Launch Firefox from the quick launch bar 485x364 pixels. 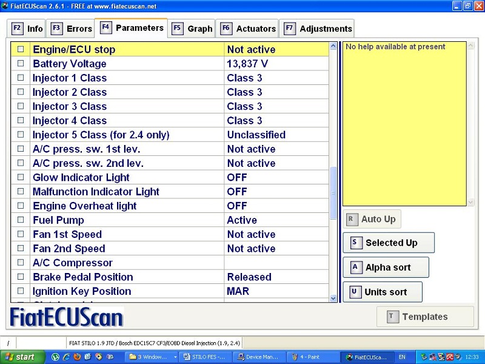pos(77,357)
